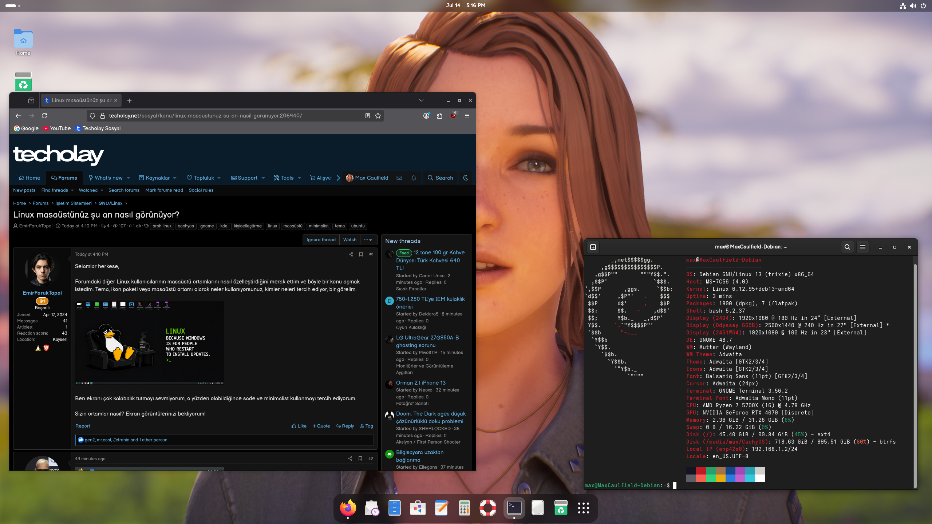
Task: Expand the Support dropdown arrow
Action: pyautogui.click(x=263, y=178)
